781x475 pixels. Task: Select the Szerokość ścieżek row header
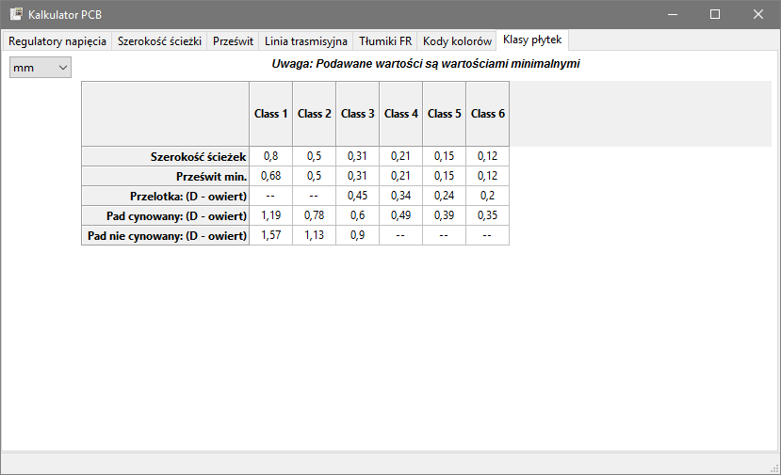coord(166,157)
